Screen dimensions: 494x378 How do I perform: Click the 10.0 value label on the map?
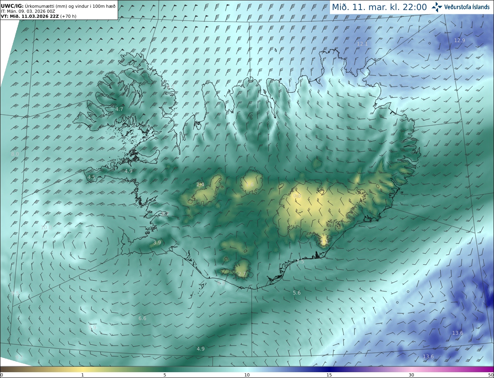tap(46, 227)
